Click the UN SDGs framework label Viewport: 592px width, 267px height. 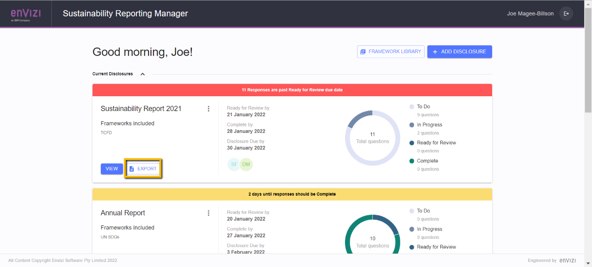point(110,237)
